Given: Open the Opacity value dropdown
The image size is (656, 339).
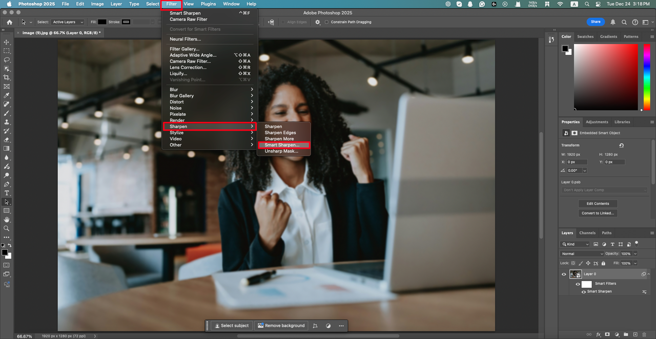Looking at the screenshot, I should pyautogui.click(x=635, y=253).
